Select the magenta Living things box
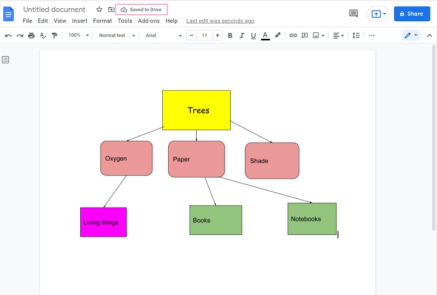 click(x=103, y=222)
